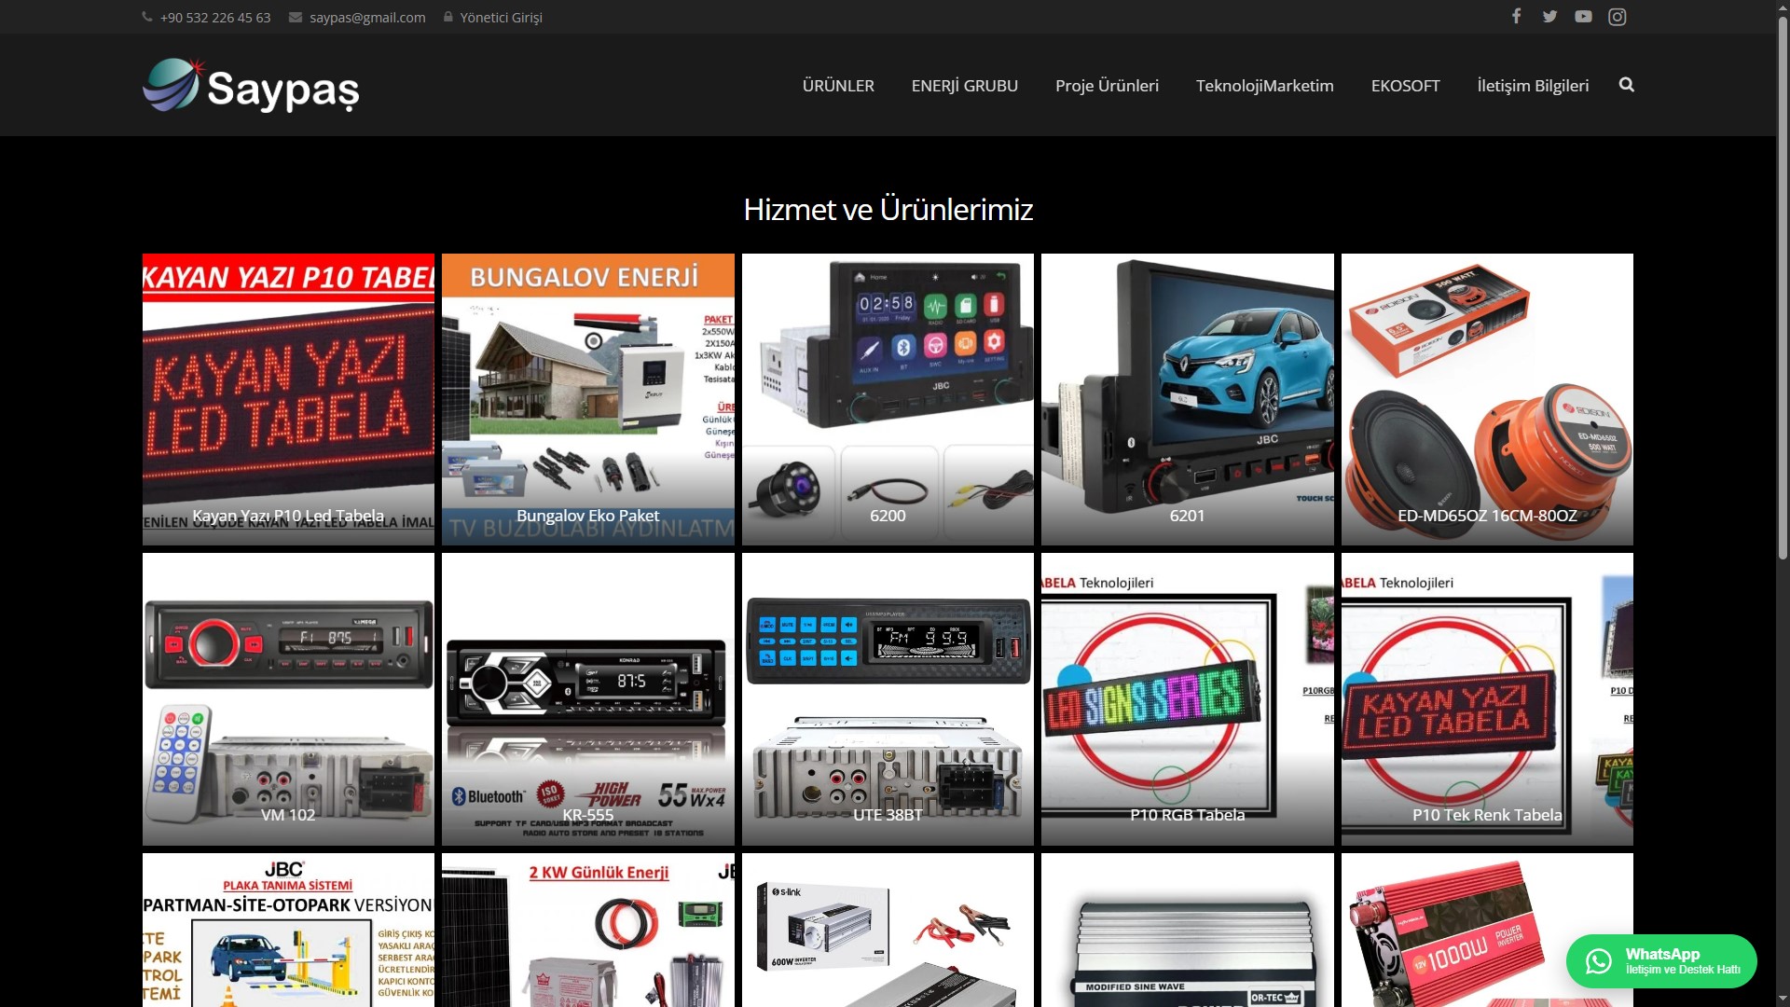The height and width of the screenshot is (1007, 1790).
Task: Open the Instagram social icon
Action: pos(1618,17)
